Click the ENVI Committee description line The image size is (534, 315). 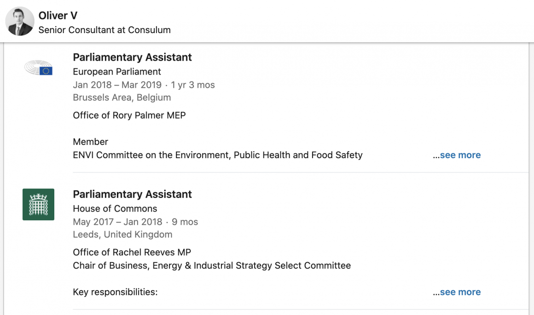(x=218, y=155)
